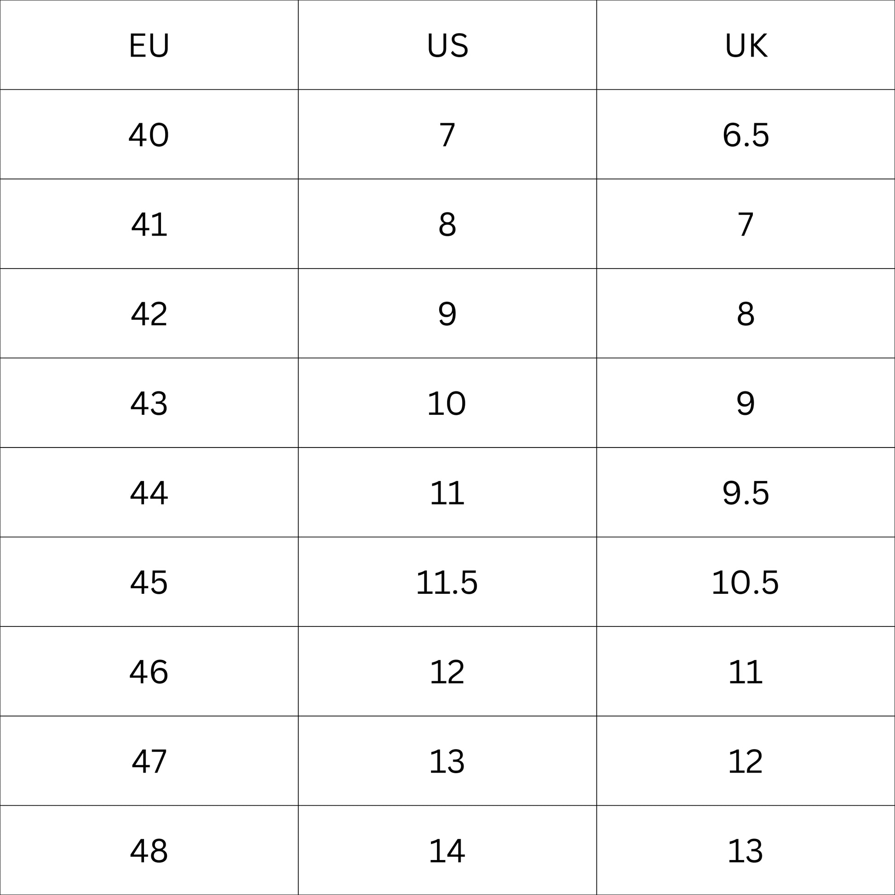This screenshot has width=895, height=895.
Task: Click the EU column header
Action: tap(149, 46)
